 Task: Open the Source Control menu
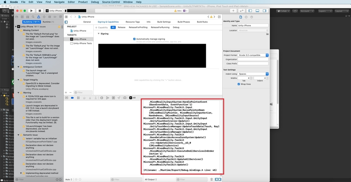point(111,2)
